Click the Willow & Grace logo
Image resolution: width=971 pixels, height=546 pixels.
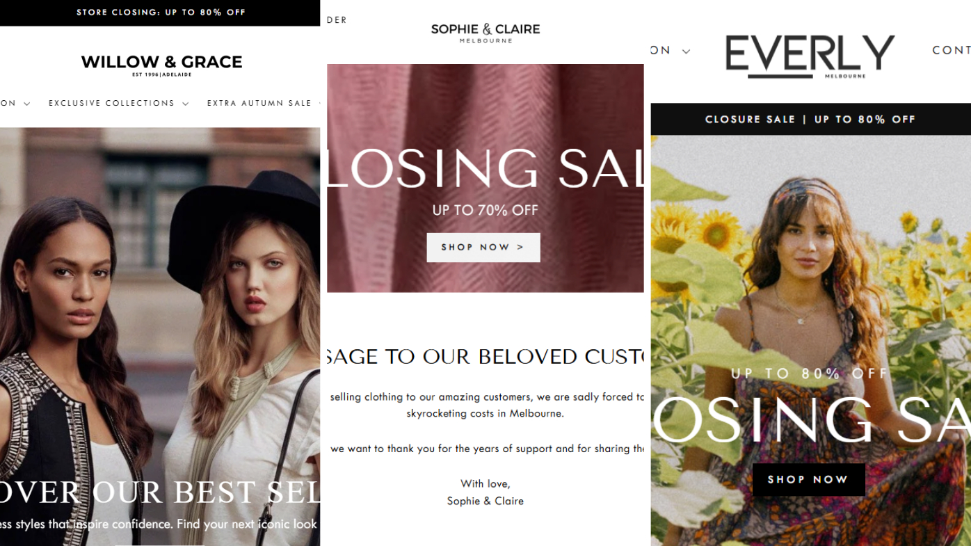161,65
